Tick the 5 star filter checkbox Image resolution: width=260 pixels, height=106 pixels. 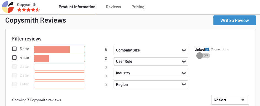pos(14,49)
